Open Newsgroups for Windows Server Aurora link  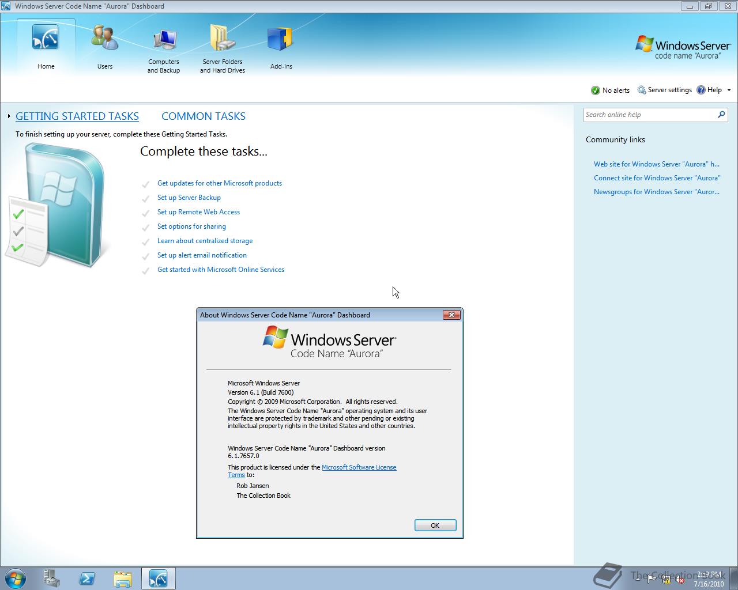tap(657, 192)
